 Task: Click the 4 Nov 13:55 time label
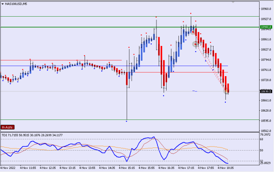point(87,168)
